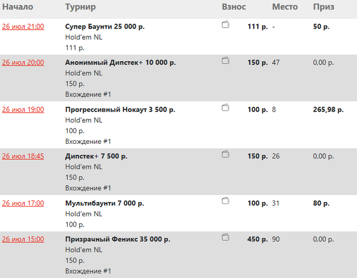357x278 pixels.
Task: Select the Супер Баунти 25 000 р. title
Action: (105, 27)
